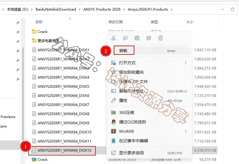Expand chevron after 本地磁盘 (D:) breadcrumb
Viewport: 239px width, 164px height.
pyautogui.click(x=32, y=9)
